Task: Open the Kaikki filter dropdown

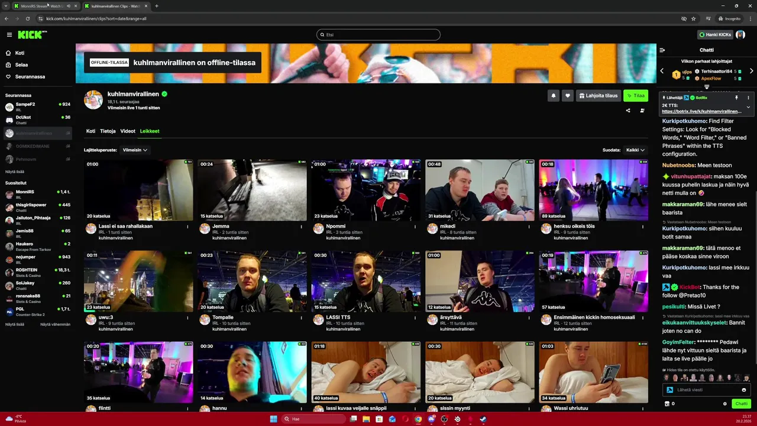Action: [x=636, y=150]
